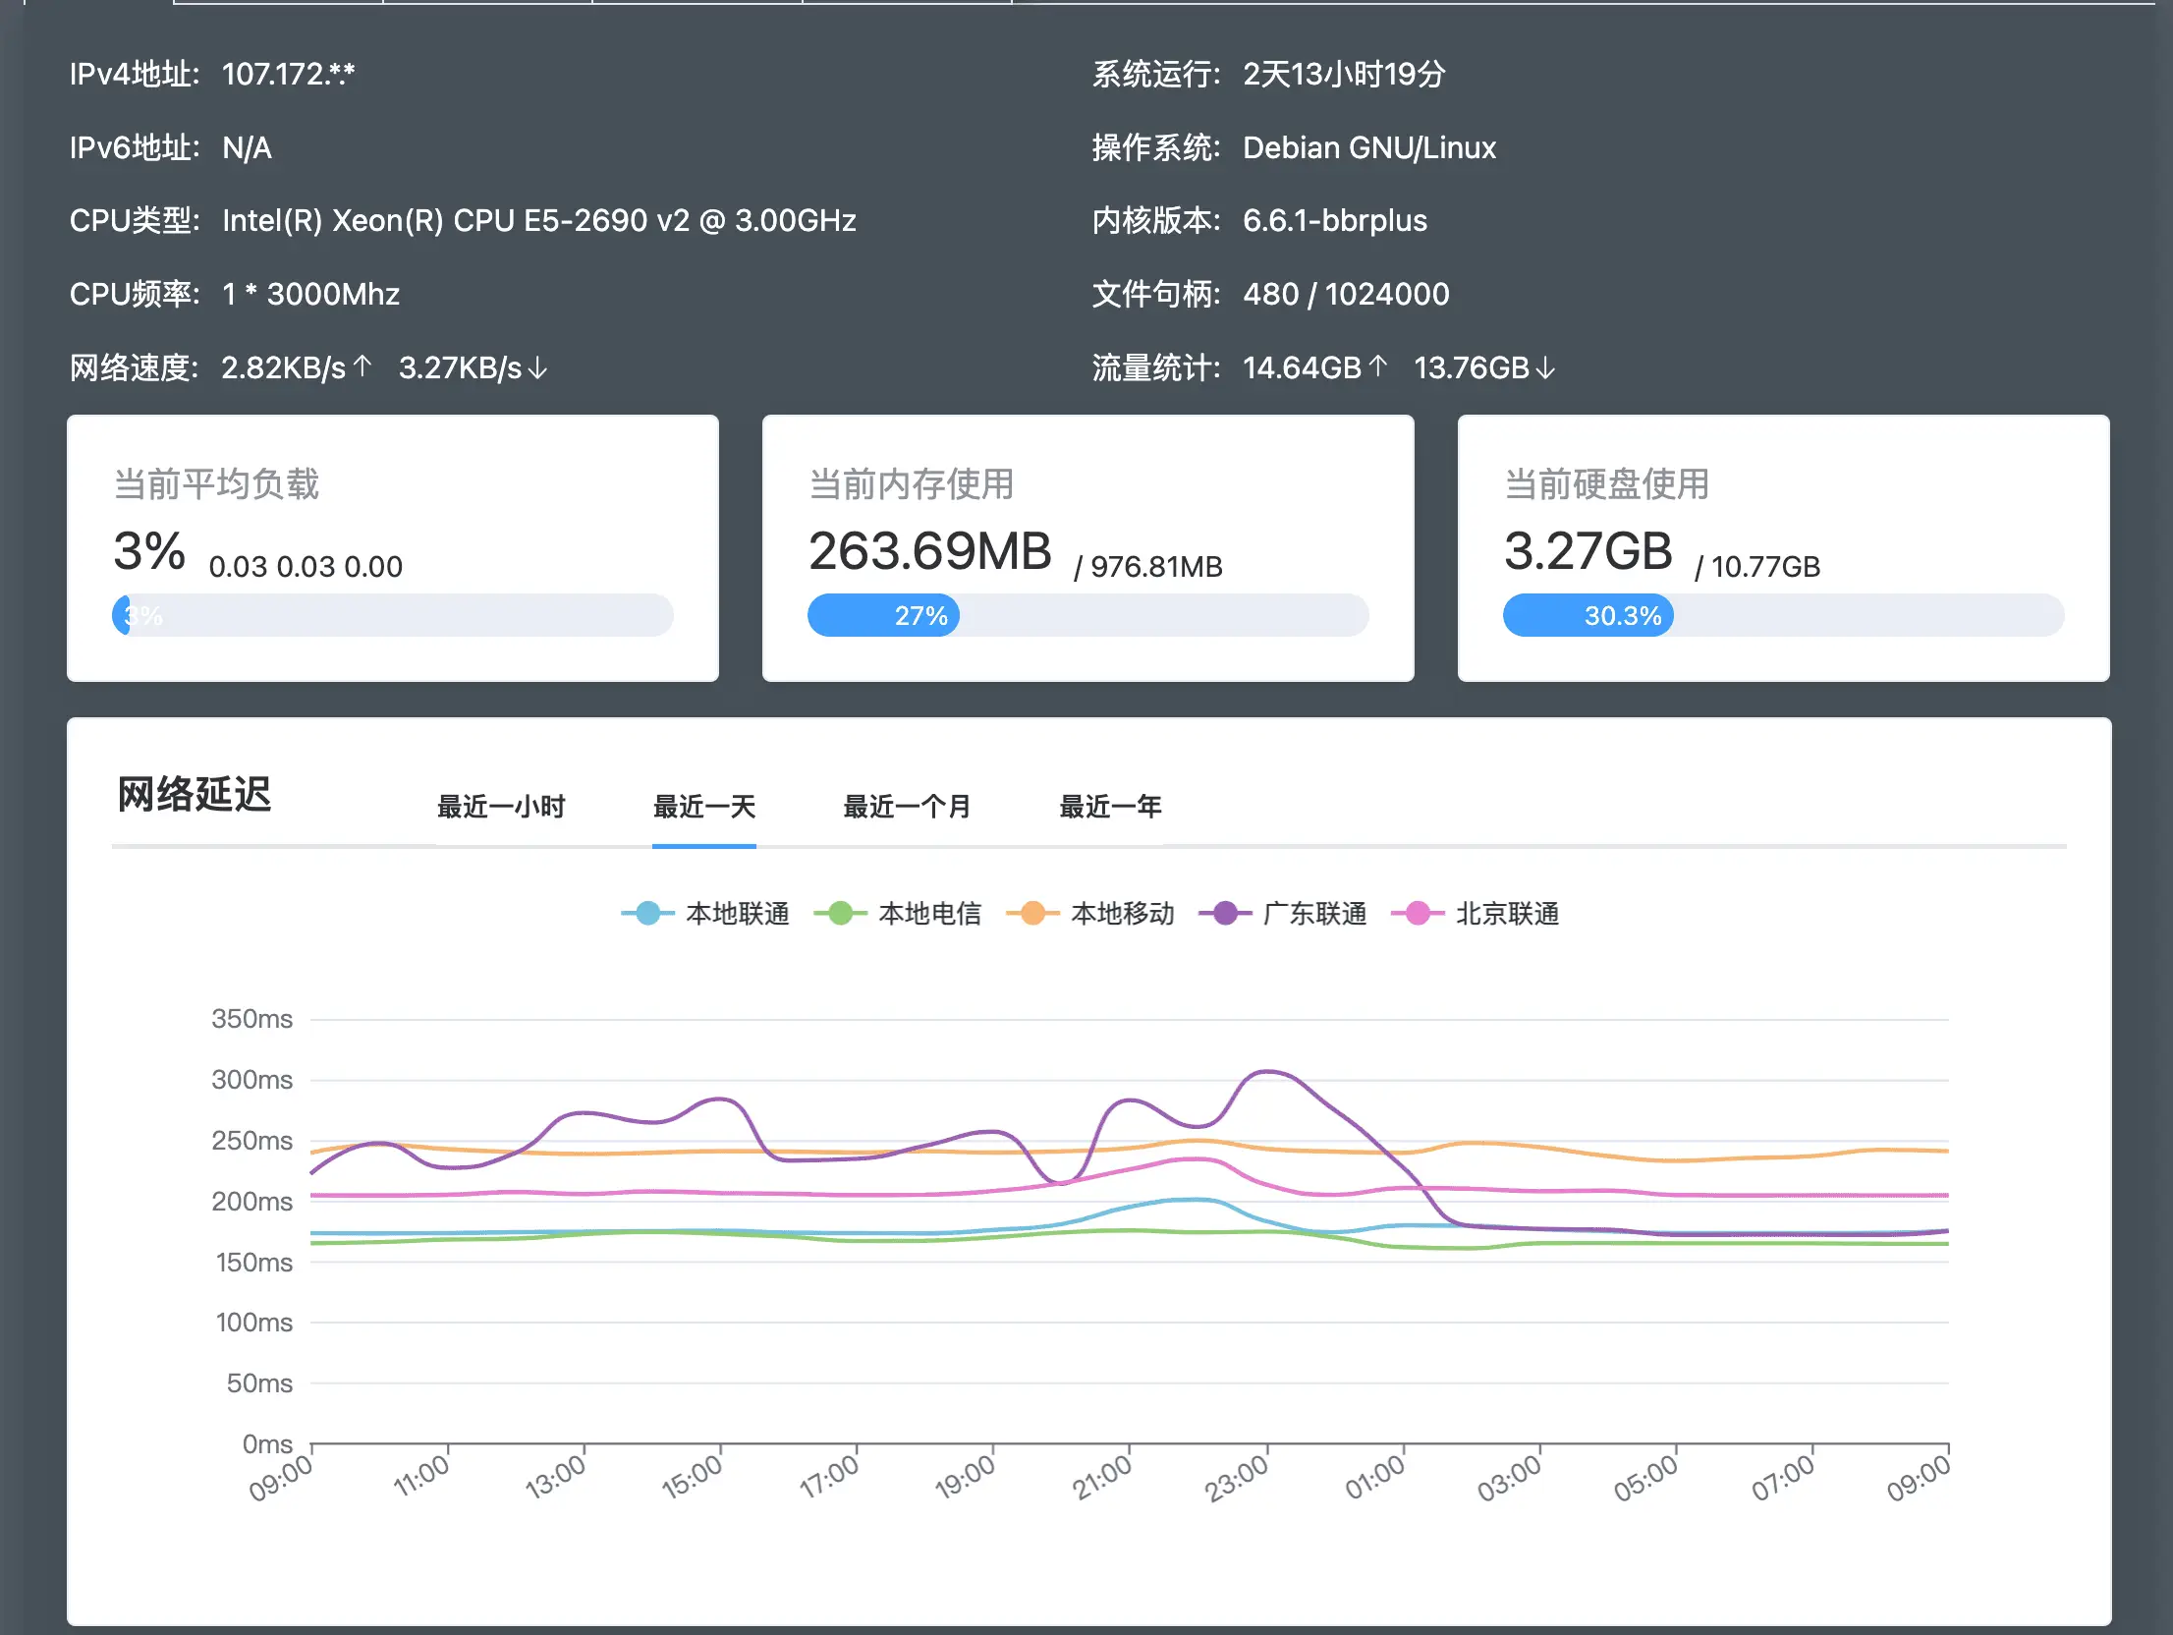
Task: Hide the 北京联通 chart line
Action: 1507,914
